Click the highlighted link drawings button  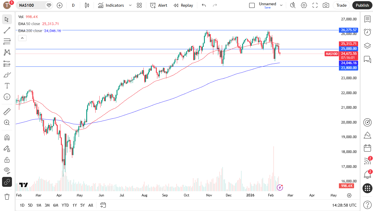pos(7,182)
